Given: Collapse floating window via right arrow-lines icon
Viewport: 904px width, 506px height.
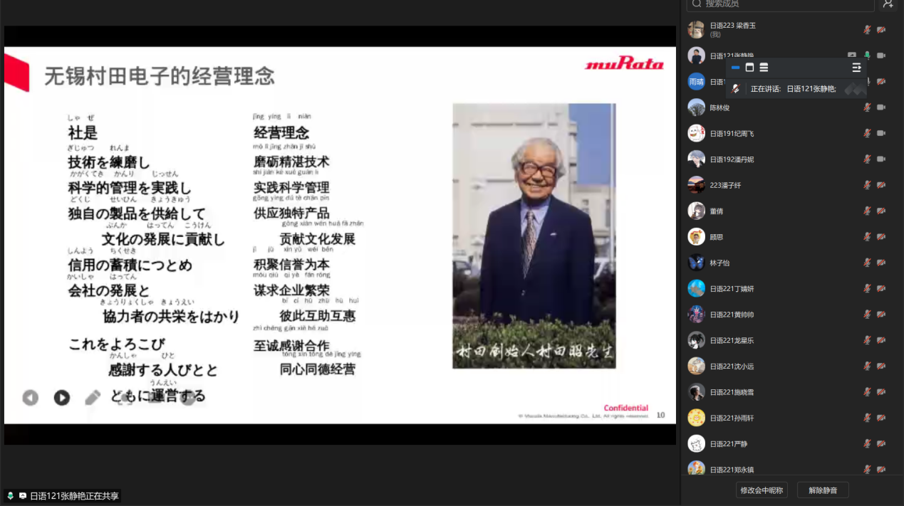Looking at the screenshot, I should [856, 68].
